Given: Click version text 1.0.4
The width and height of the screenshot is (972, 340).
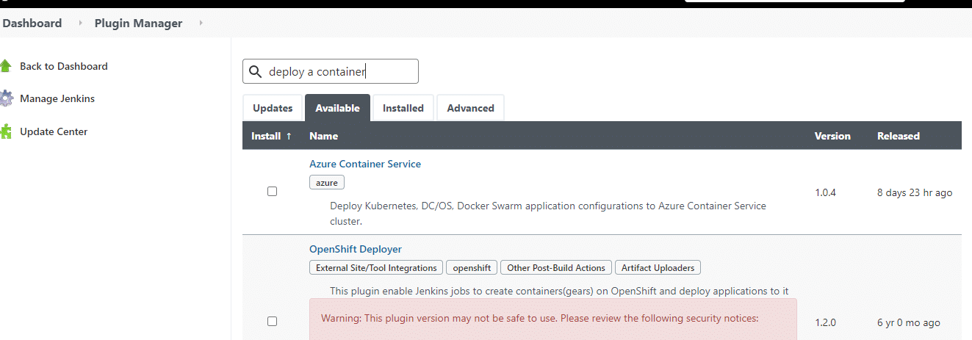Looking at the screenshot, I should point(825,192).
